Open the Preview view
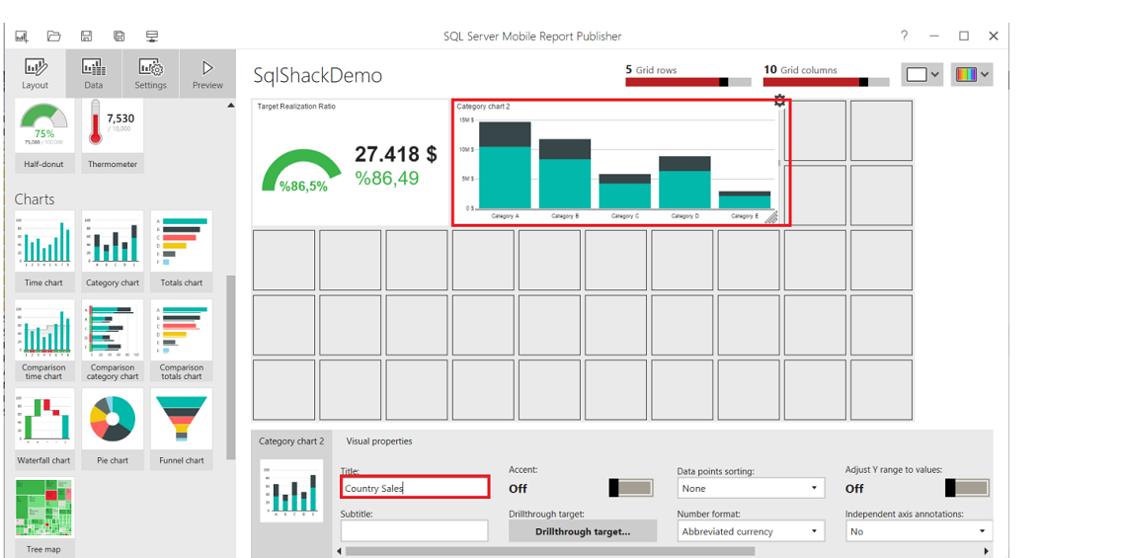The height and width of the screenshot is (558, 1122). [x=207, y=74]
